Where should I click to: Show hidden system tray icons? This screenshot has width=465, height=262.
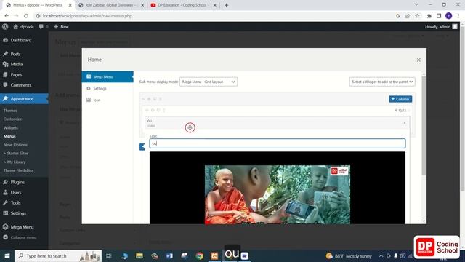[381, 255]
